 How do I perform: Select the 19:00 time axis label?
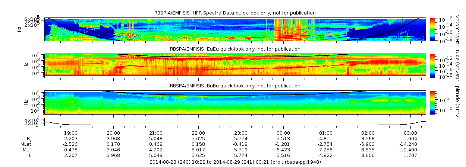click(x=71, y=133)
